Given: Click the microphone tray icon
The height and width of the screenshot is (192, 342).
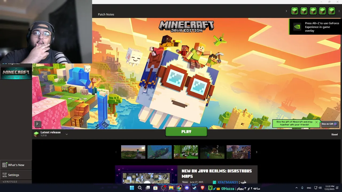Looking at the screenshot, I should [302, 188].
